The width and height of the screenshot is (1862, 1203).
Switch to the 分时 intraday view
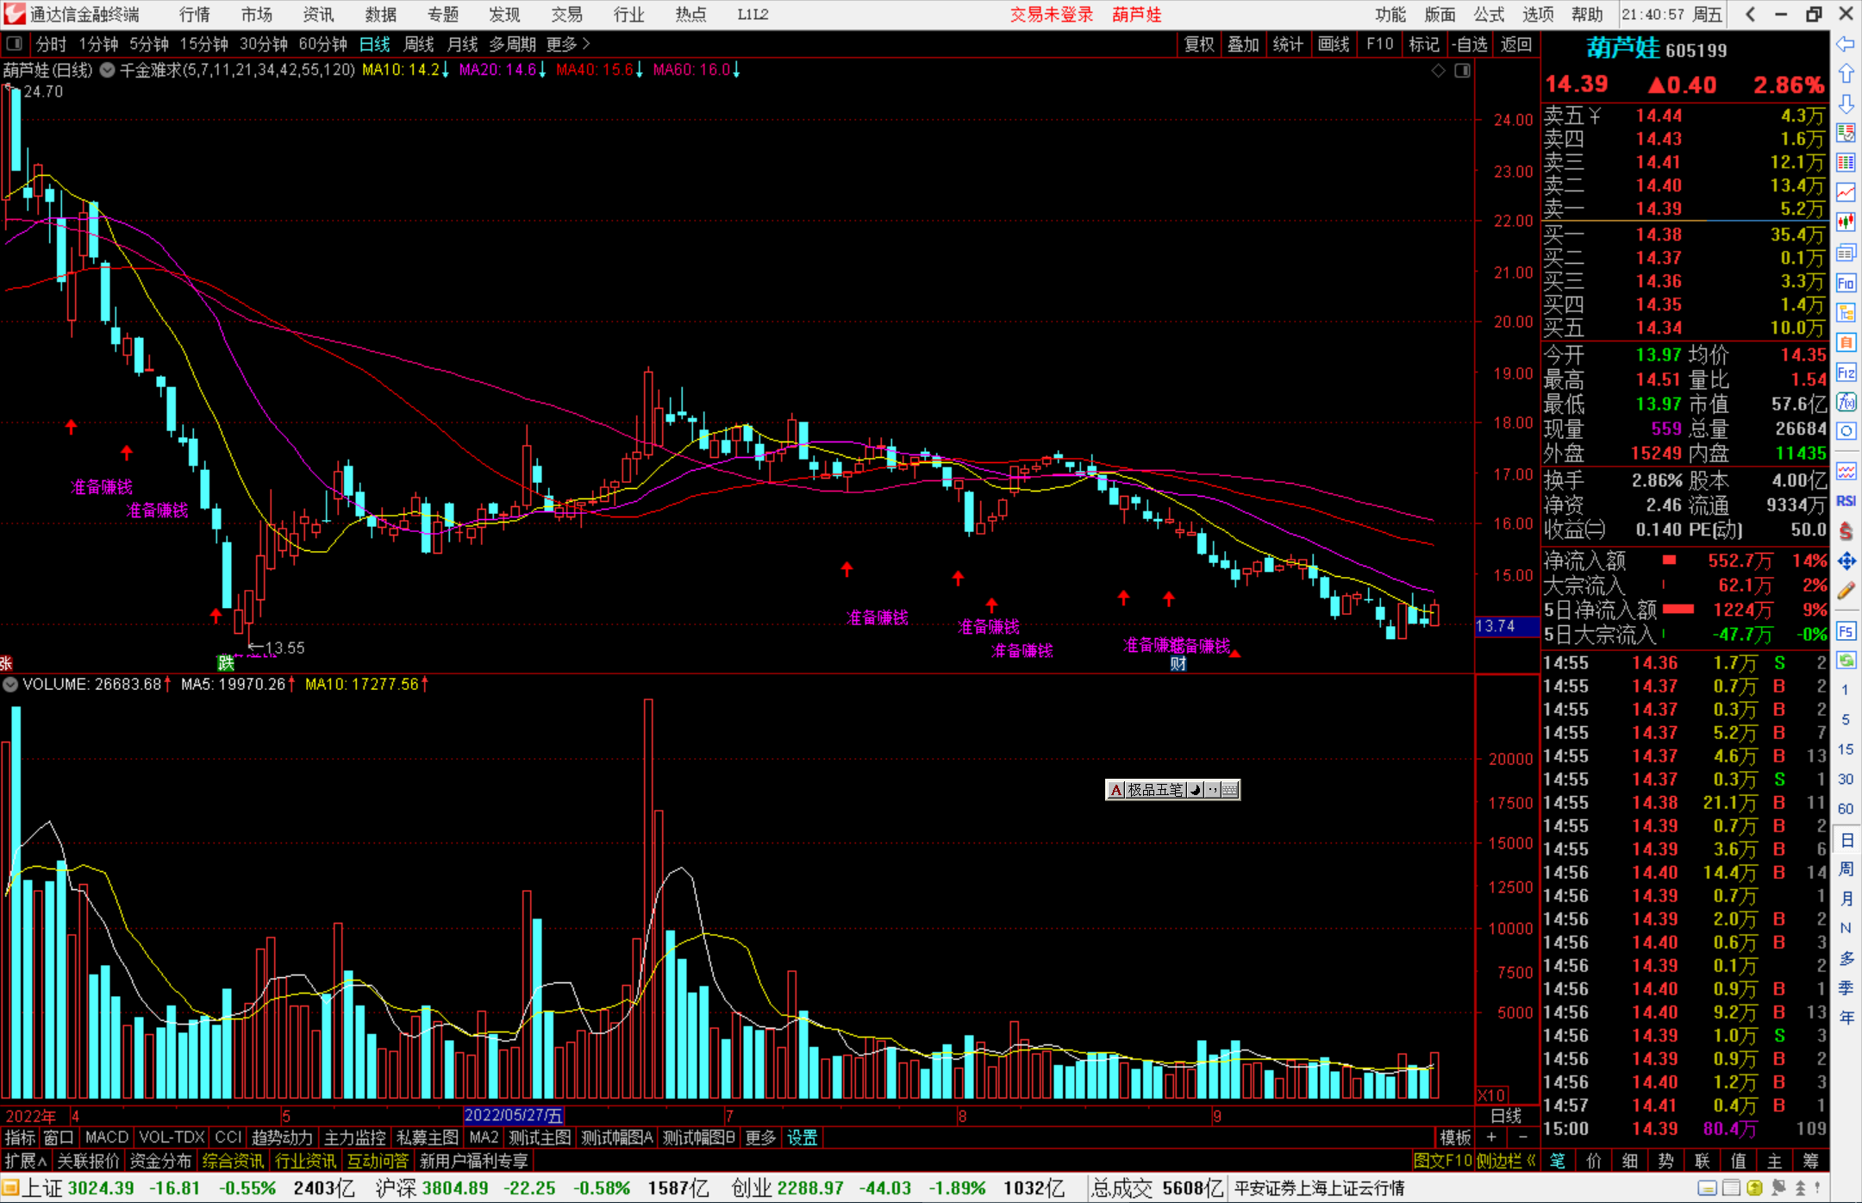(x=52, y=44)
